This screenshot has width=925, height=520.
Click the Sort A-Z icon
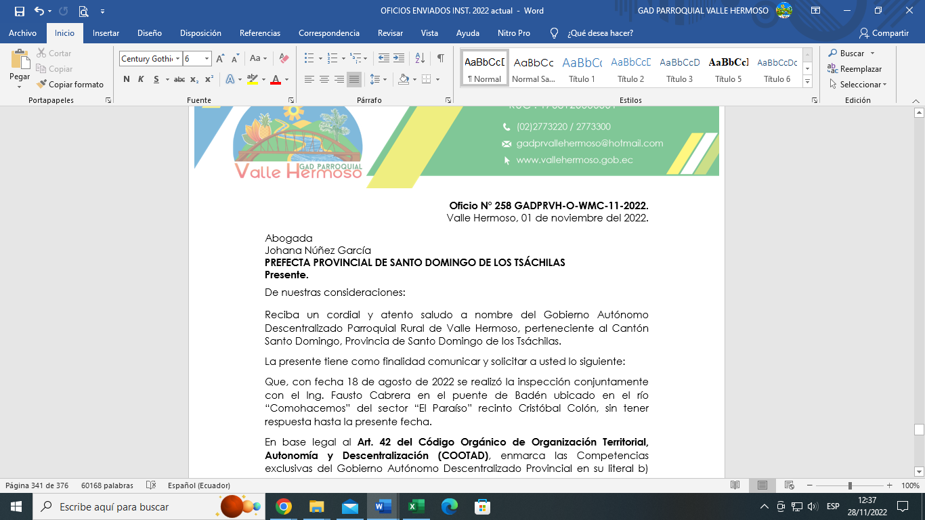click(x=420, y=58)
